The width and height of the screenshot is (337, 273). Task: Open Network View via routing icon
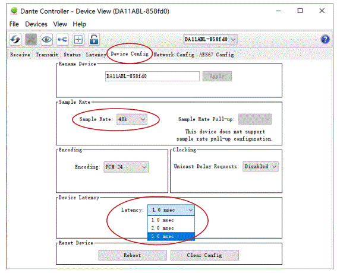(62, 40)
